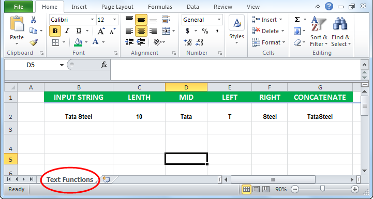Screen dimensions: 373x199
Task: Apply the Fill Color bucket
Action: point(78,42)
